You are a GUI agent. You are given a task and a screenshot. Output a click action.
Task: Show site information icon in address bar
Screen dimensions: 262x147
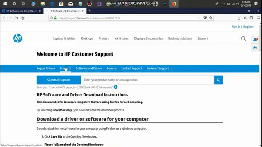tap(52, 18)
